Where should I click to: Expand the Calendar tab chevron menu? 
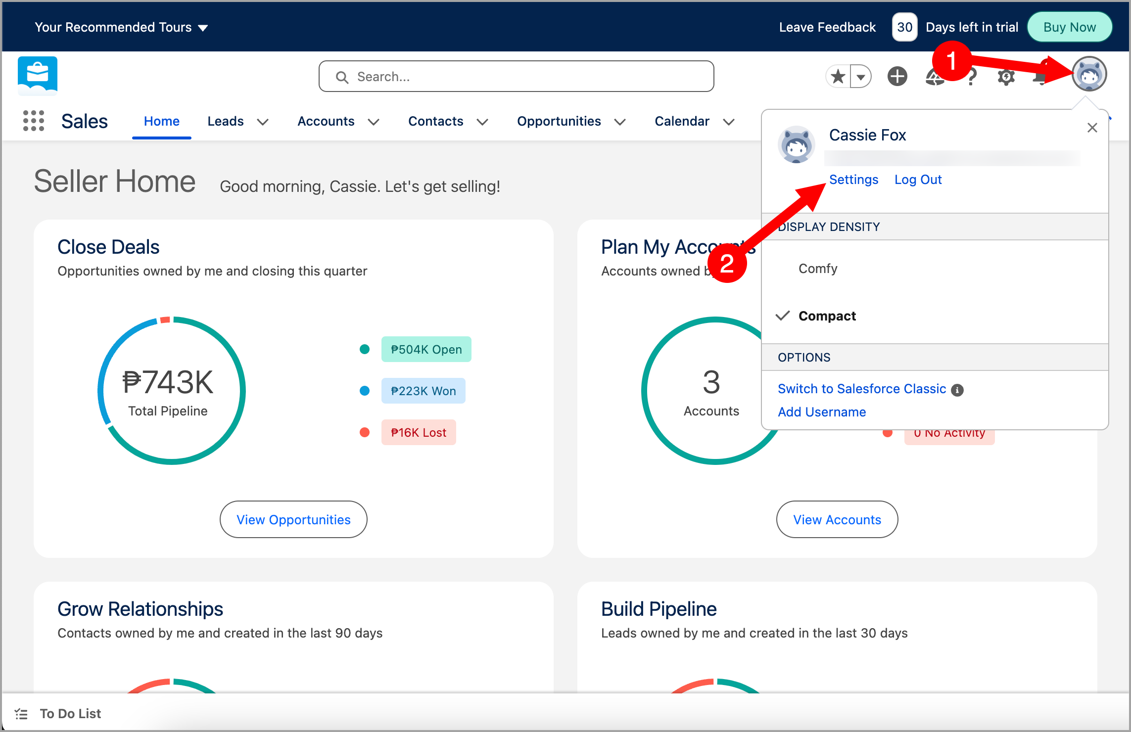click(728, 122)
